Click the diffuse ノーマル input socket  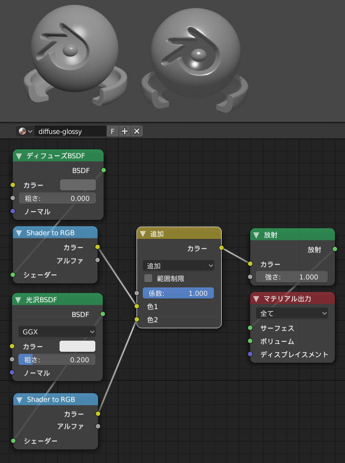point(13,211)
